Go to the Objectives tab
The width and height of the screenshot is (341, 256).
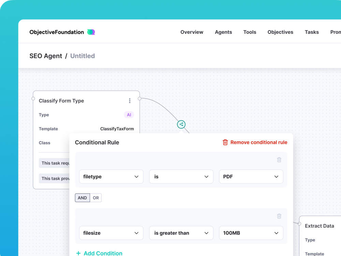click(x=280, y=32)
